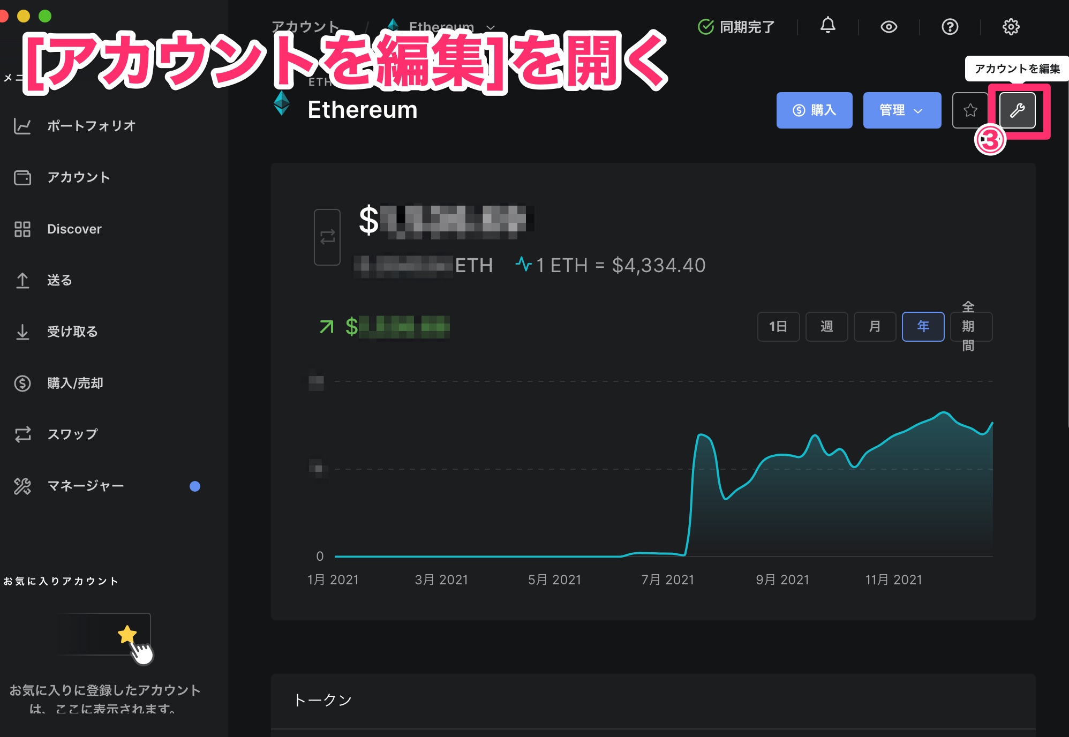Click the macOS green fullscreen button
Viewport: 1069px width, 737px height.
click(45, 16)
